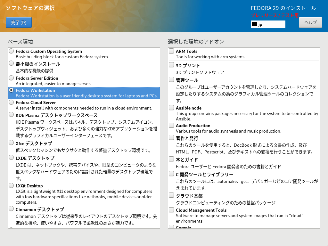The height and width of the screenshot is (246, 328).
Task: Toggle クラウド基盤 checkbox
Action: pyautogui.click(x=171, y=195)
